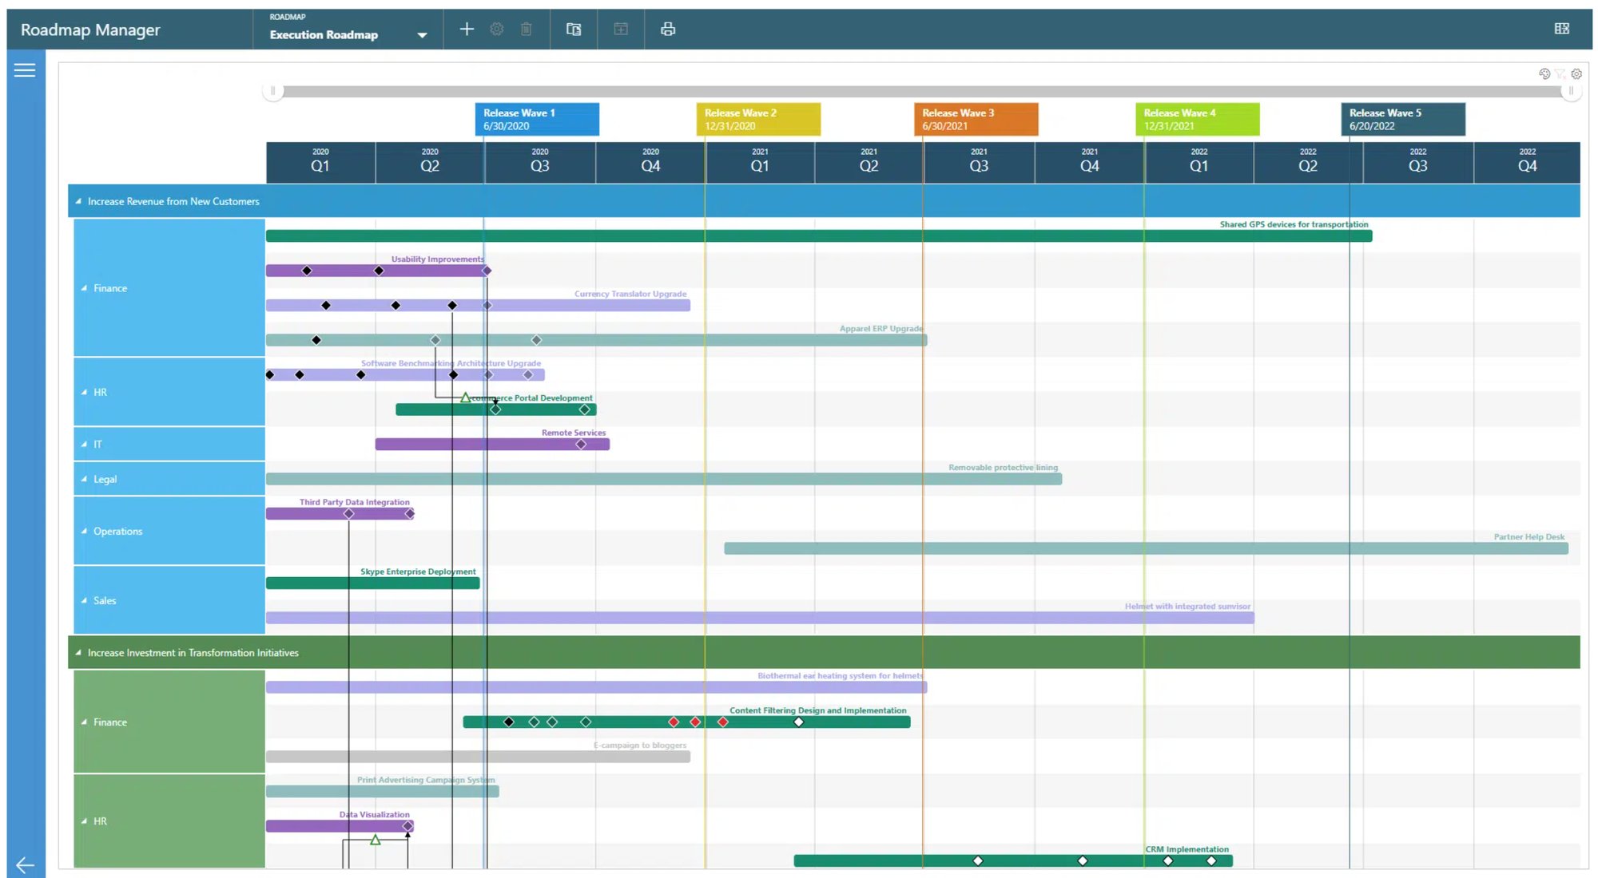
Task: Select the Third Party Data Integration bar
Action: point(340,514)
